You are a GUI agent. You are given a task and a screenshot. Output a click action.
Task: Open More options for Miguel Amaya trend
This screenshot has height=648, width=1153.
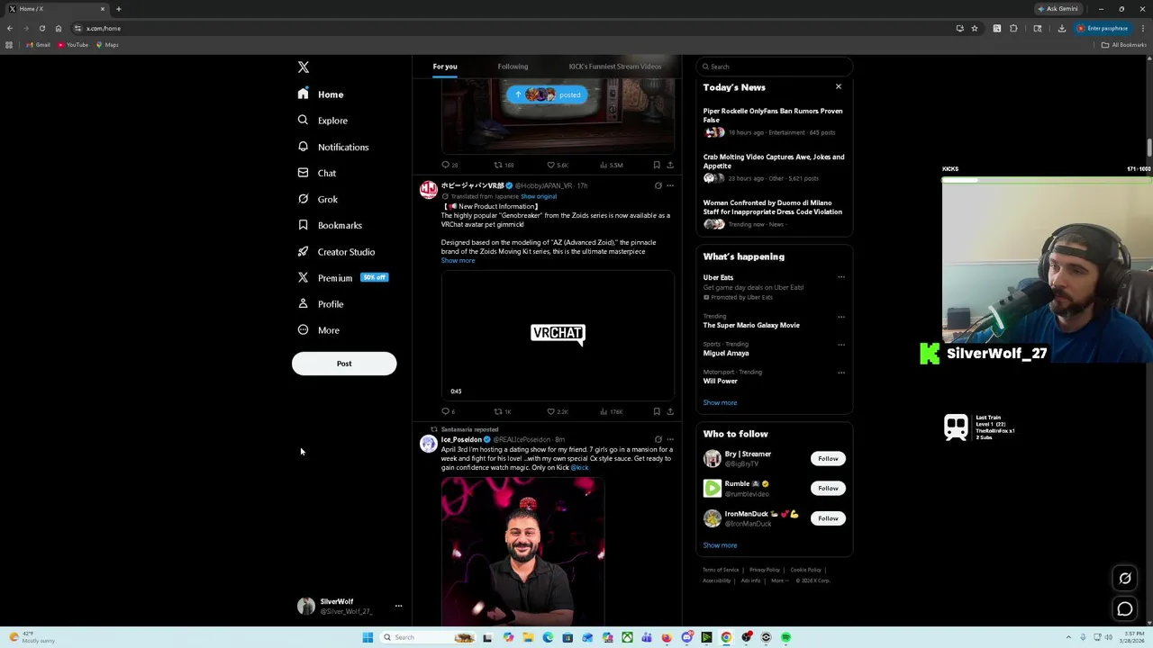coord(841,345)
